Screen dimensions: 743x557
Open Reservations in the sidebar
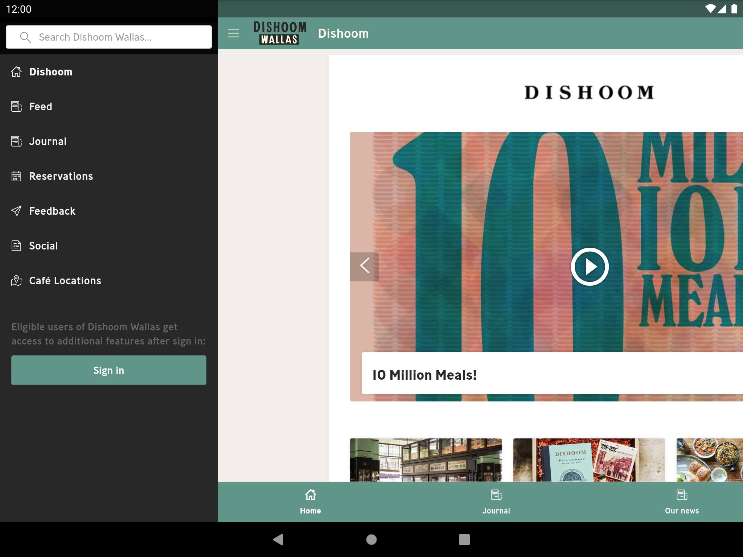pos(109,176)
